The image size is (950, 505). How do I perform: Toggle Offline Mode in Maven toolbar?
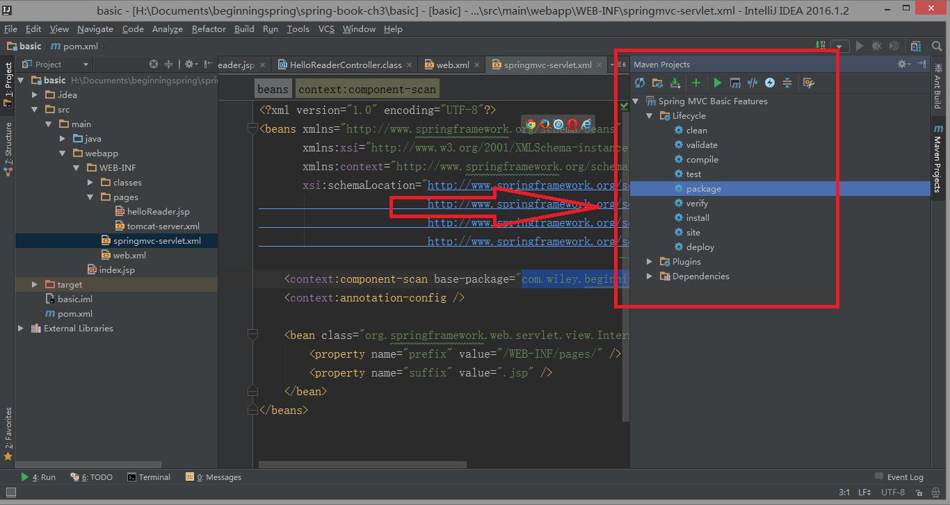point(752,83)
